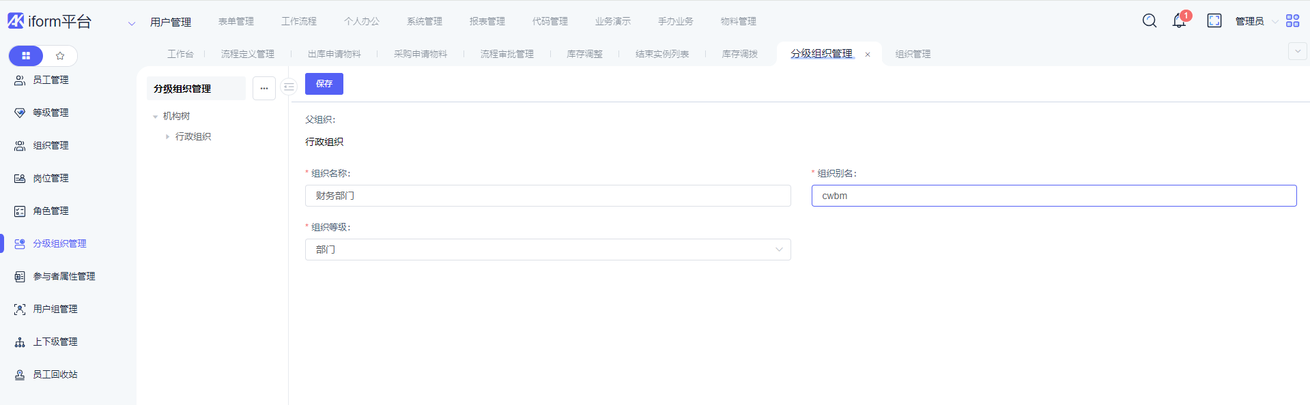The image size is (1310, 405).
Task: Collapse the tree panel with the fold icon
Action: pos(289,87)
